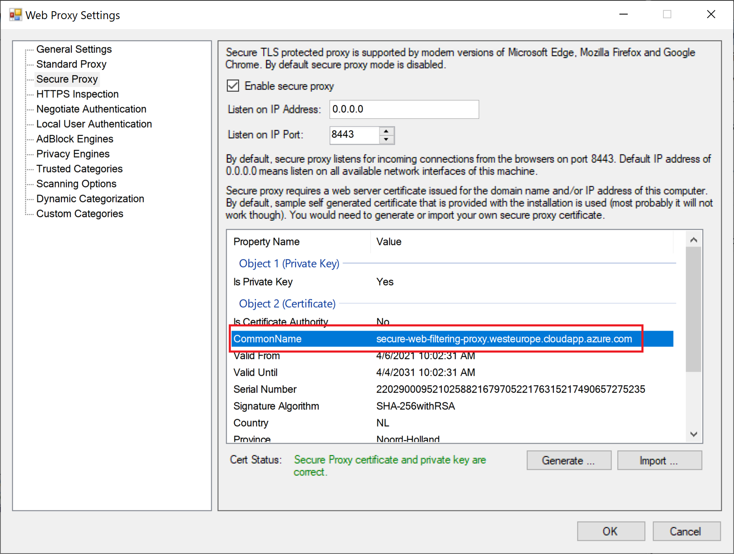Viewport: 734px width, 554px height.
Task: Minimize the Web Proxy Settings window
Action: pyautogui.click(x=624, y=15)
